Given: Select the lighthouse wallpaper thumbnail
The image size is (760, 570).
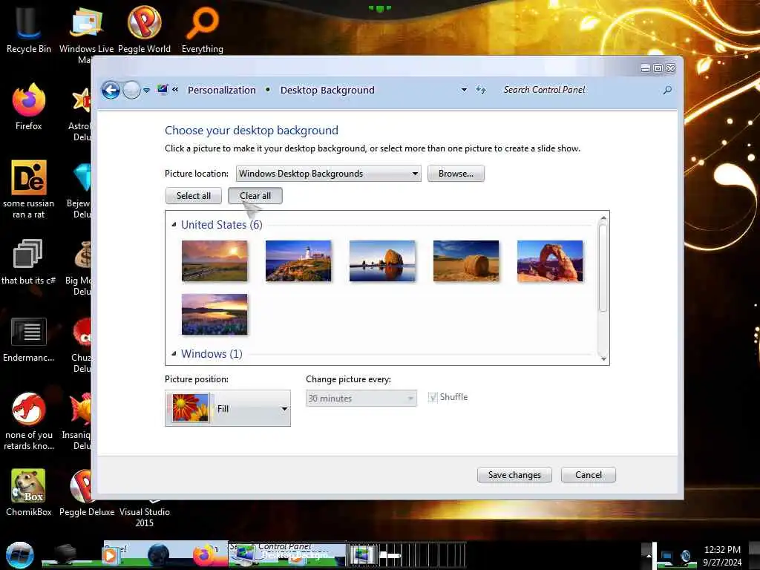Looking at the screenshot, I should click(298, 261).
